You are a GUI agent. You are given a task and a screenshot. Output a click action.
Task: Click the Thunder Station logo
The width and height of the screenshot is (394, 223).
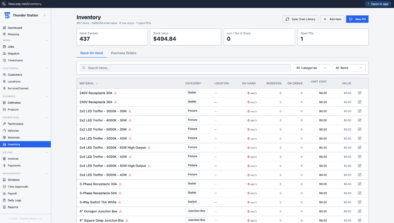(7, 15)
